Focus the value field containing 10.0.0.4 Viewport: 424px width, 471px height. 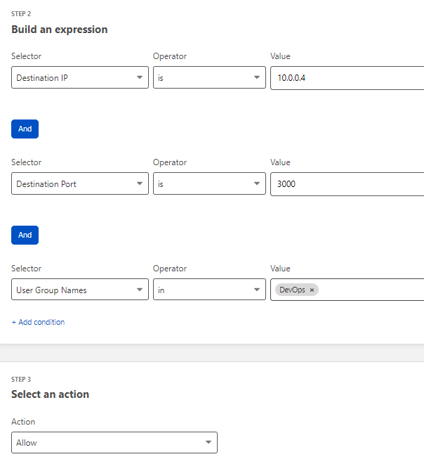tap(347, 78)
